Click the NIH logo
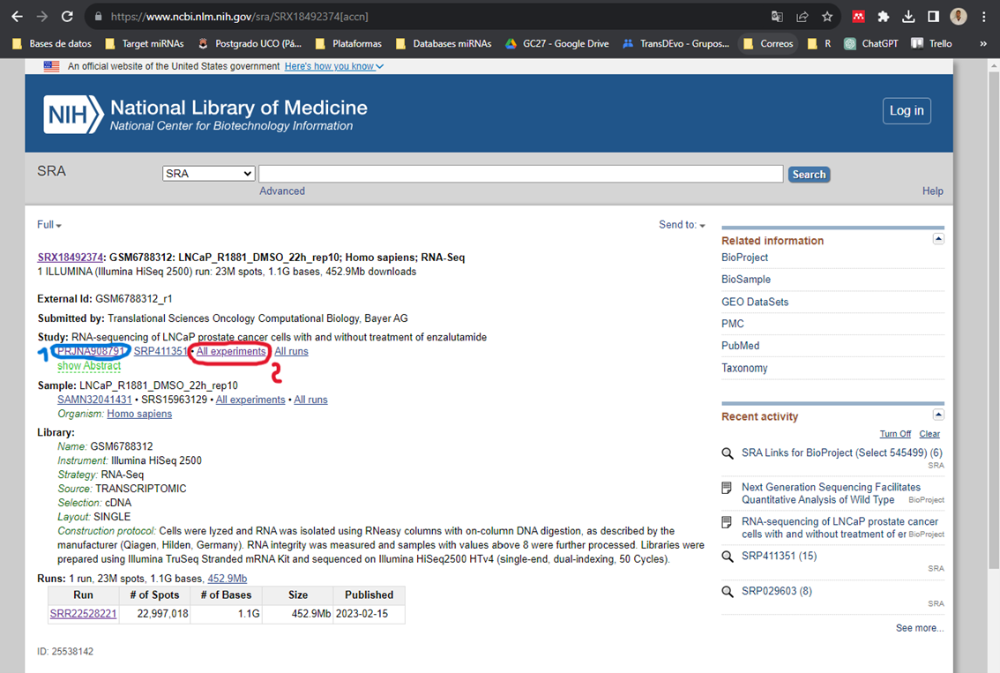 (73, 115)
